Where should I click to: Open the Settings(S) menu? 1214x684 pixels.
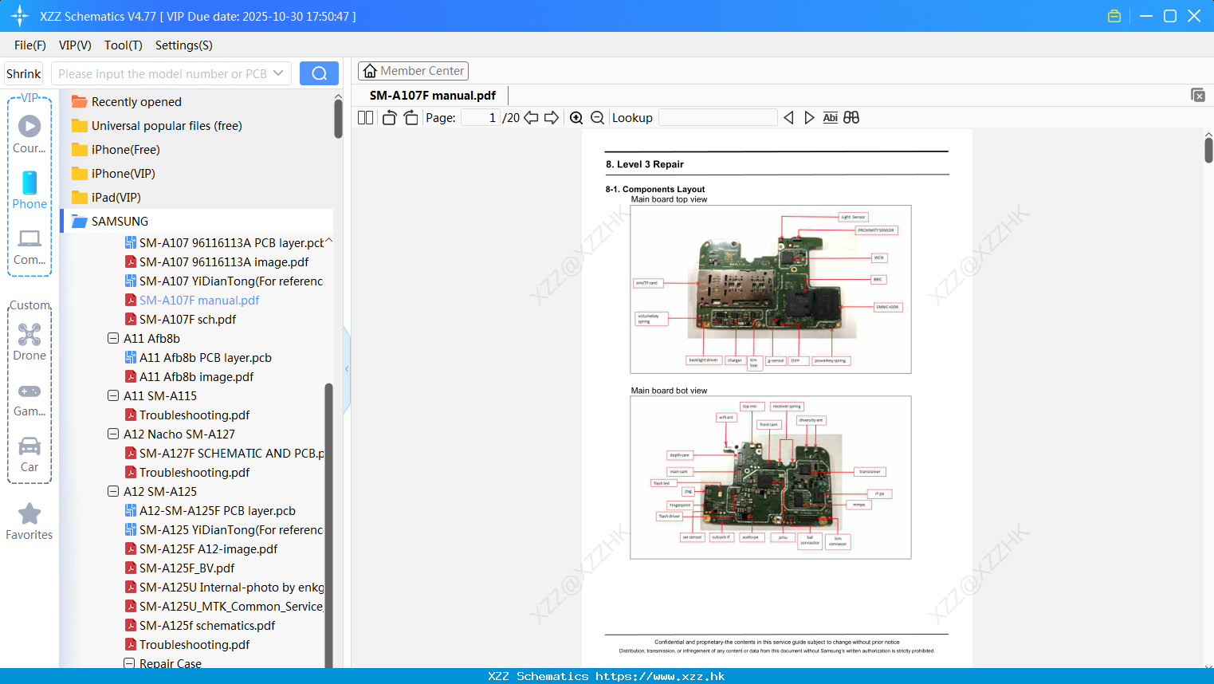[184, 45]
